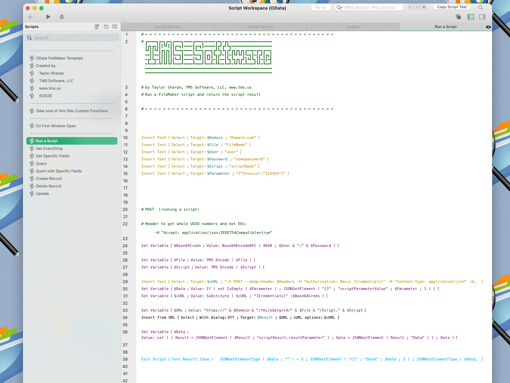510x383 pixels.
Task: Click the Copy Script Text button
Action: click(x=451, y=7)
